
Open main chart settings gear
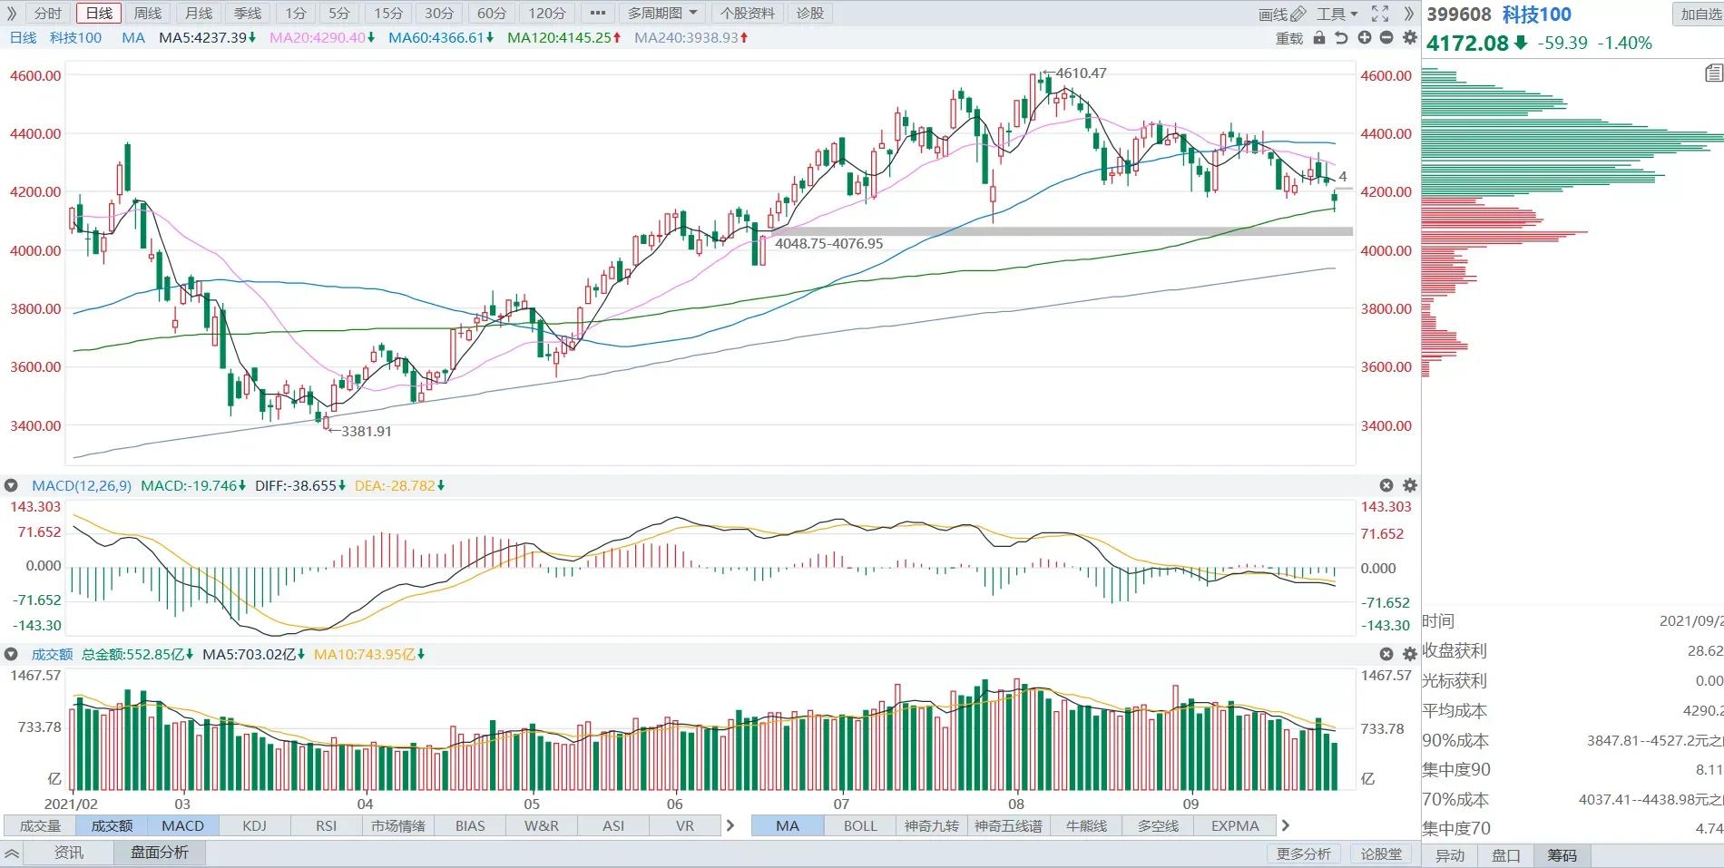1409,38
